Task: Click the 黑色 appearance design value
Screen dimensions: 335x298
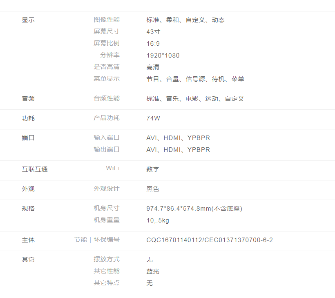Action: click(153, 189)
